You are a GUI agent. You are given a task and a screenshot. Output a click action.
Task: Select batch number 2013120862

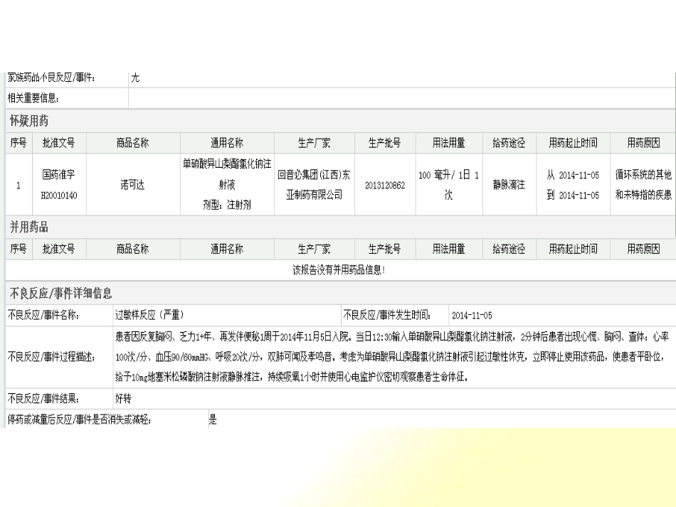pos(385,186)
